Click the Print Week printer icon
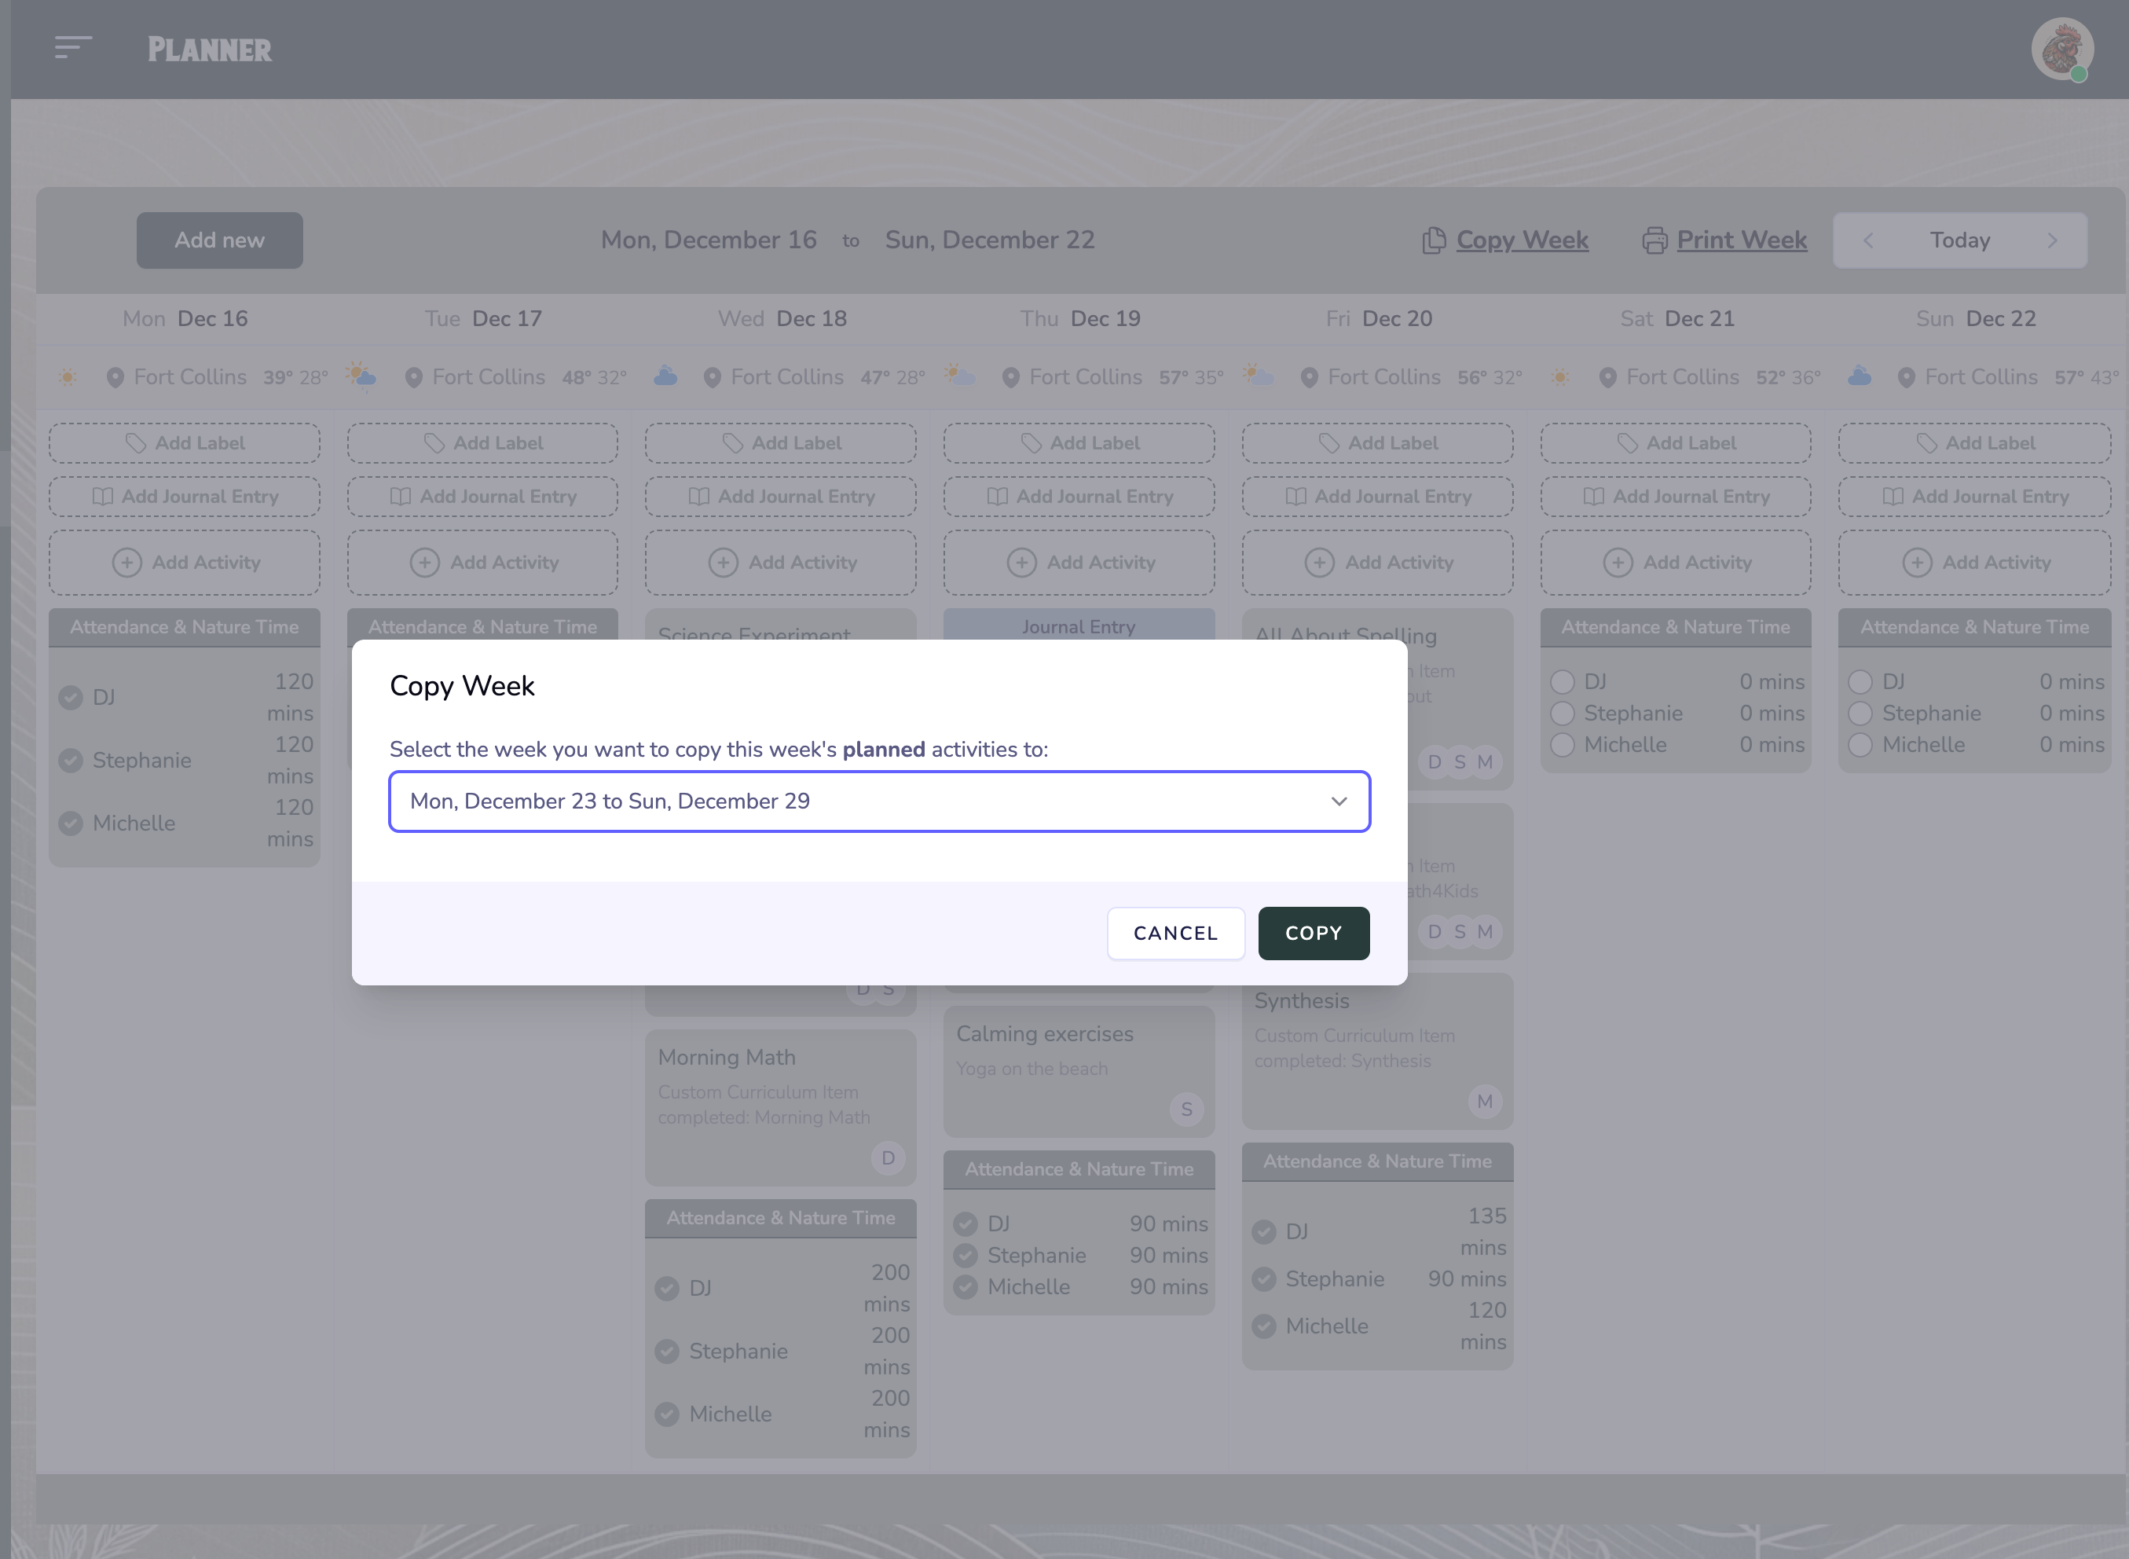This screenshot has width=2129, height=1559. 1654,240
